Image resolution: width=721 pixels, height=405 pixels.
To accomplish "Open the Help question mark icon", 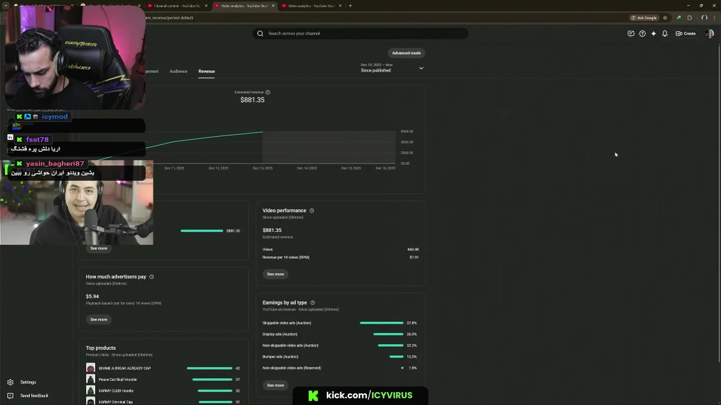I will click(x=642, y=33).
